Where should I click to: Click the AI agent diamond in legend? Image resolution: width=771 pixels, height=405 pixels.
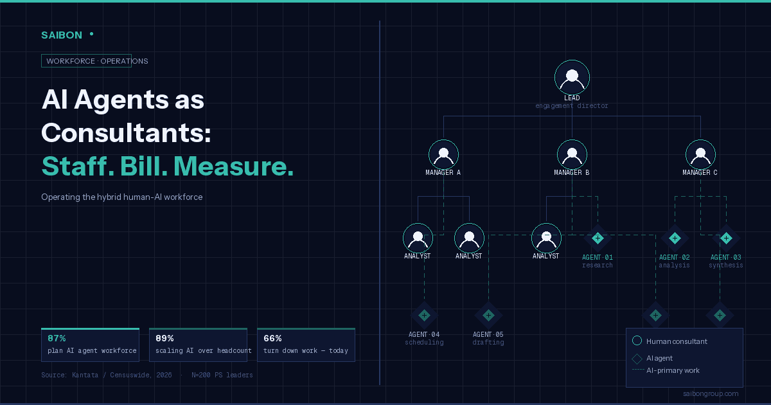[637, 358]
